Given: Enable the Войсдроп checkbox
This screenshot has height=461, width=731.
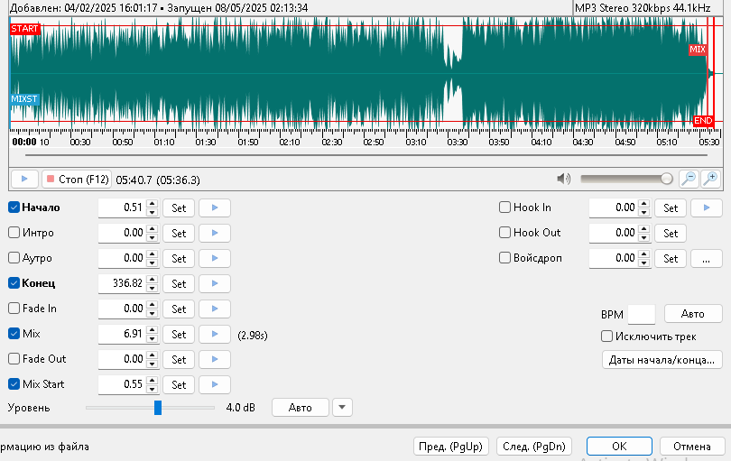Looking at the screenshot, I should 504,258.
